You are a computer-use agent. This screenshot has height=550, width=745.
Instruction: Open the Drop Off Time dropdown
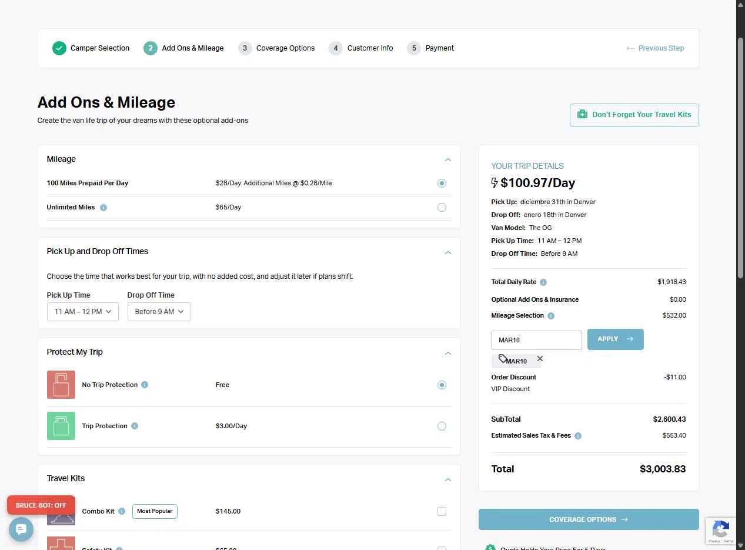[159, 312]
